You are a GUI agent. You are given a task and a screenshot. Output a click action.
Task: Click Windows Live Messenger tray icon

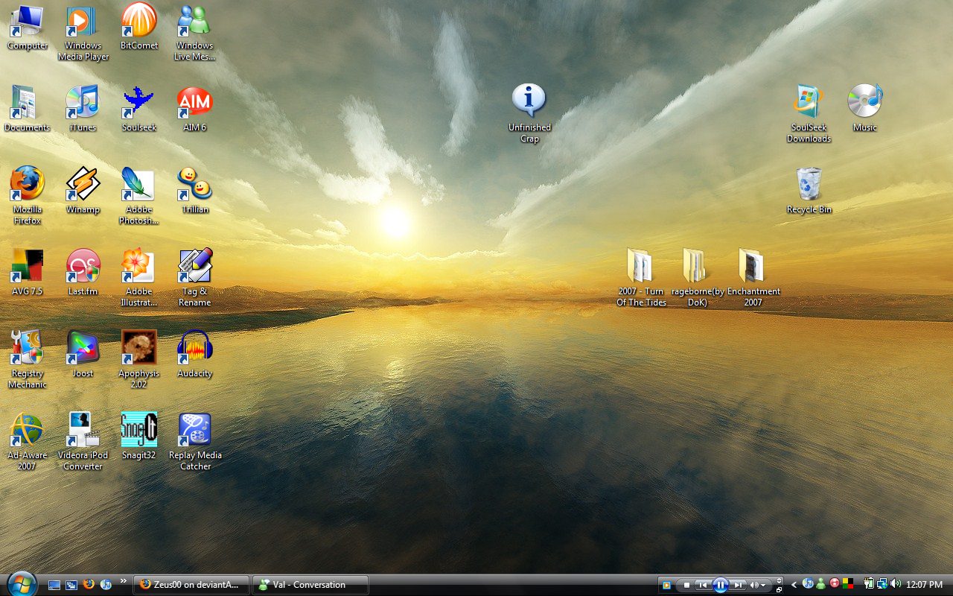point(820,583)
